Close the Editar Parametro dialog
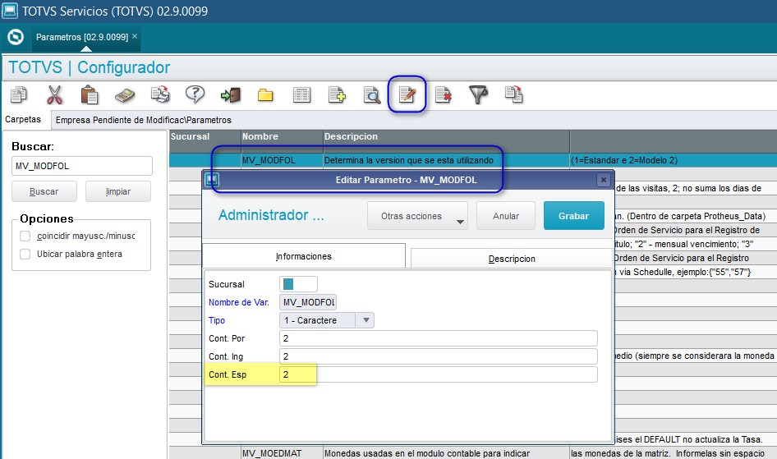 point(603,180)
